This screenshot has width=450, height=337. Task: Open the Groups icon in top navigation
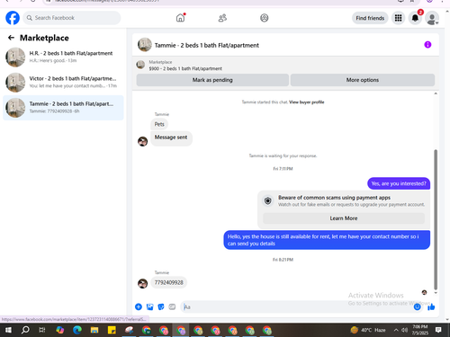[x=265, y=18]
